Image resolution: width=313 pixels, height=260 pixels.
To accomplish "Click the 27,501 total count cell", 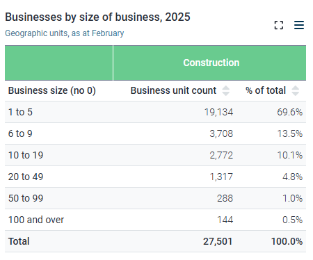I will point(218,241).
